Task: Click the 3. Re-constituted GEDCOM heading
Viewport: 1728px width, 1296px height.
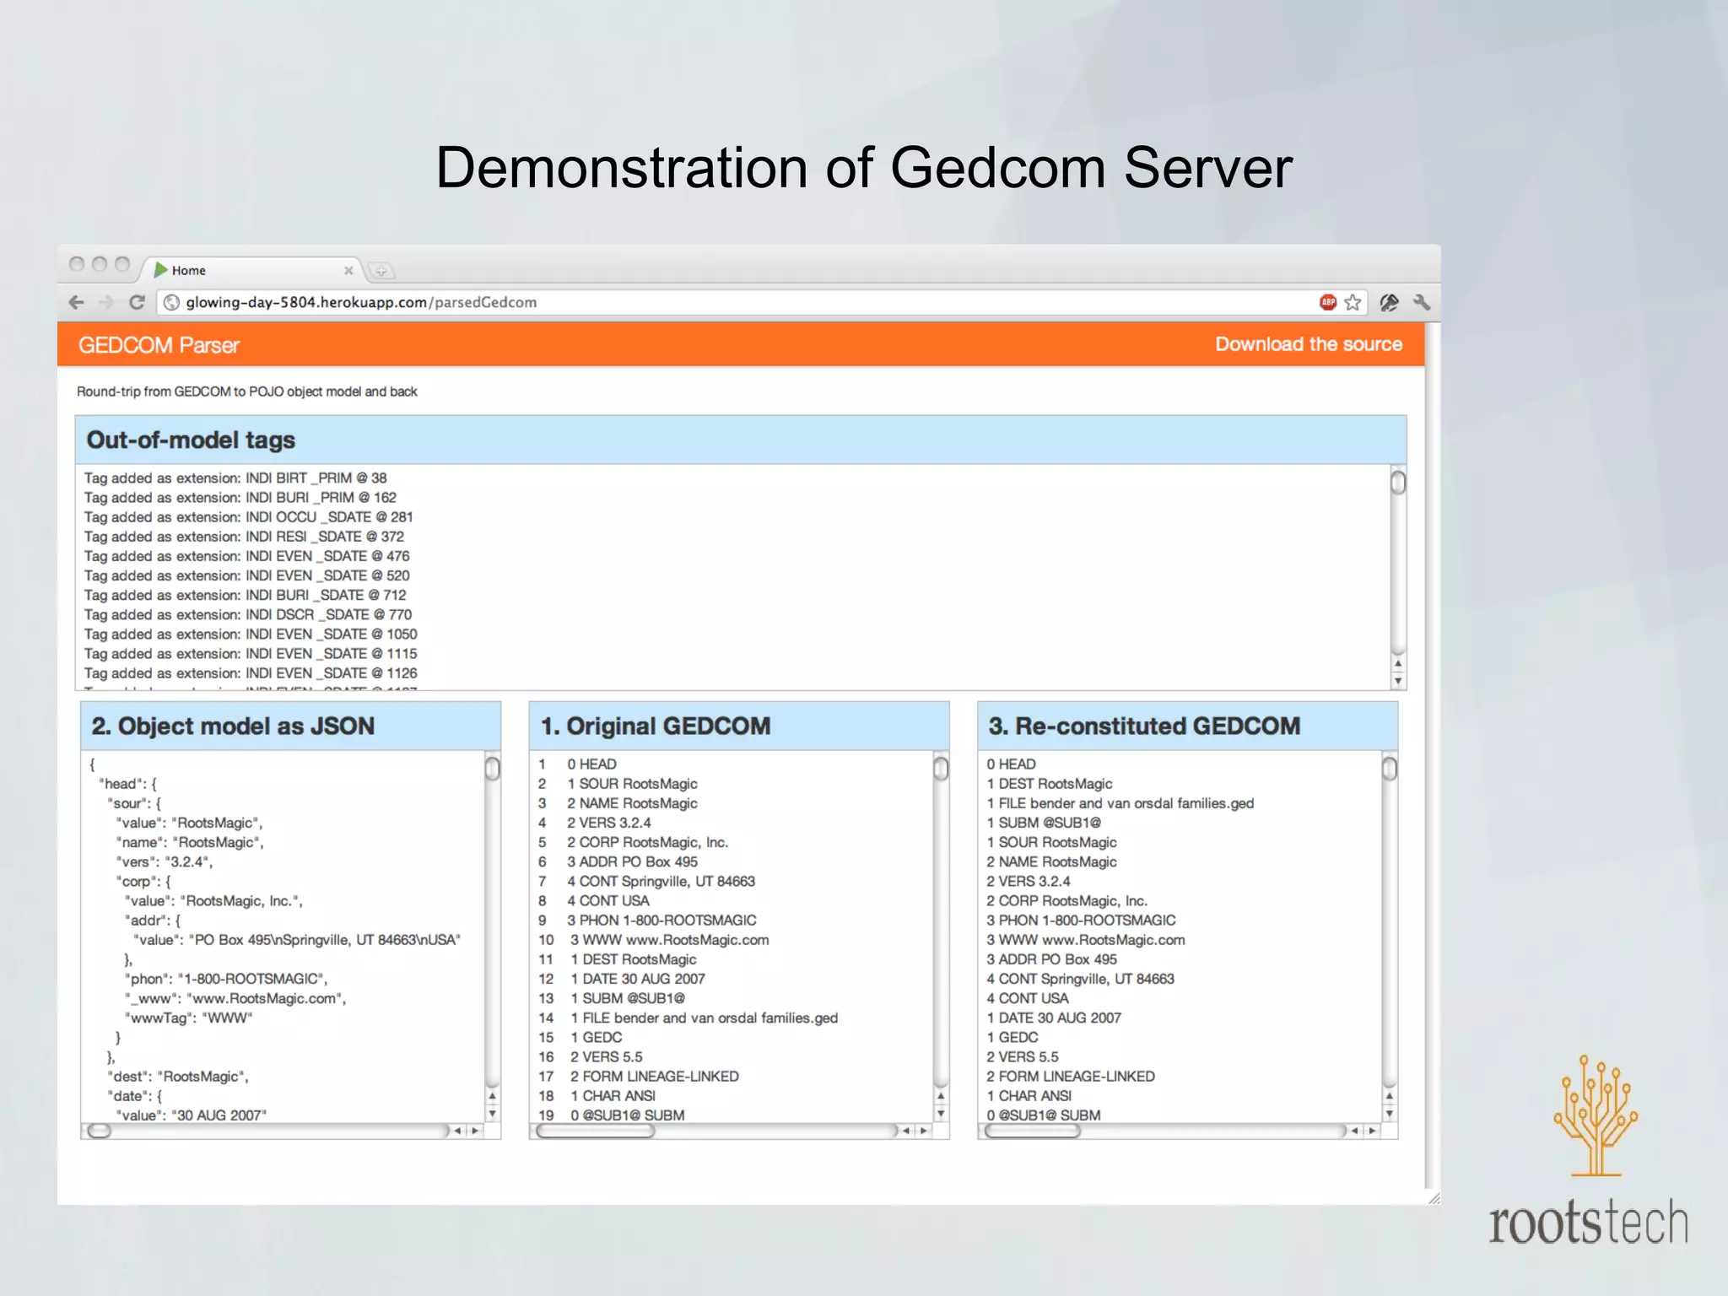Action: 1144,726
